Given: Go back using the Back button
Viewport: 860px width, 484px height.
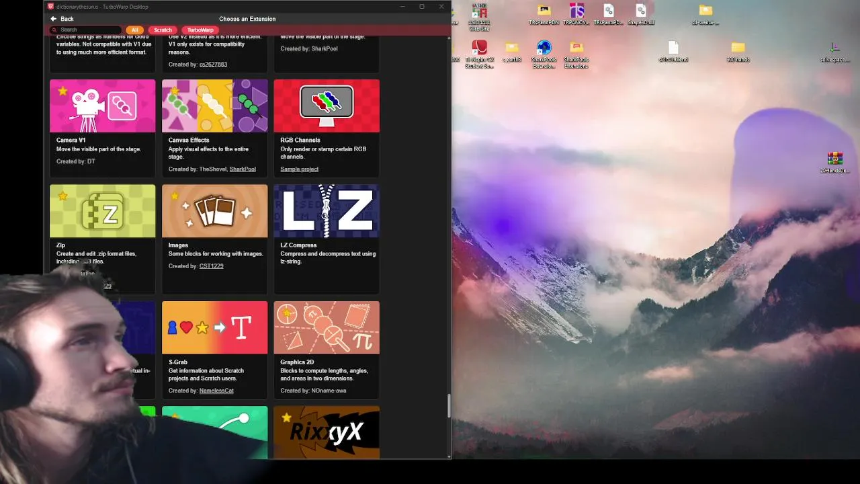Looking at the screenshot, I should click(x=62, y=19).
